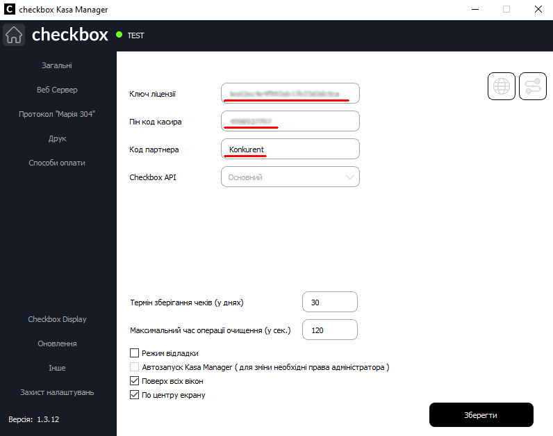Toggle the По центру екрану checkbox

(x=135, y=395)
